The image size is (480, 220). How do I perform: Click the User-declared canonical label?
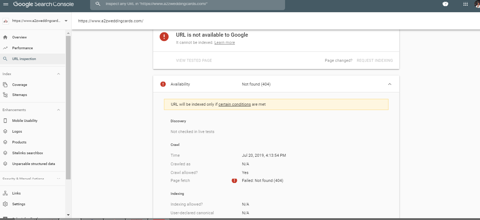click(x=192, y=213)
